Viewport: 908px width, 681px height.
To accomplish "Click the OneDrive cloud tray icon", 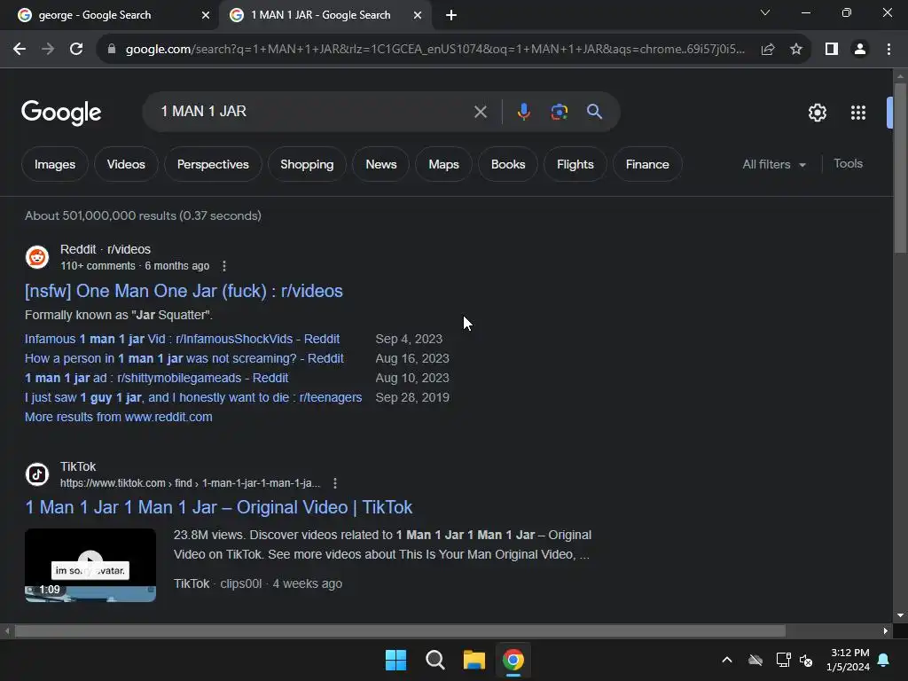I will (755, 660).
